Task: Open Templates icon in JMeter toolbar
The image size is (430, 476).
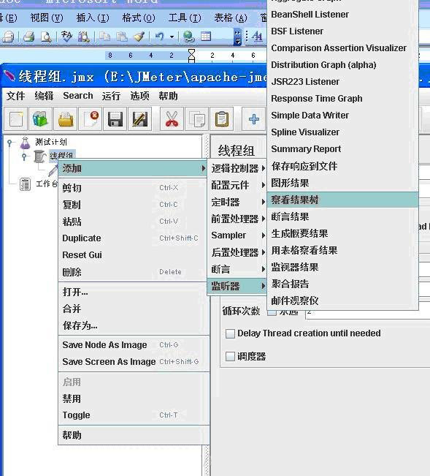Action: point(41,119)
